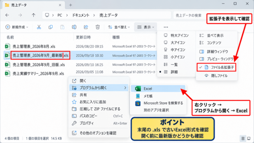This screenshot has height=143, width=254.
Task: Click 圧縮して ZIP ファイルにする
Action: pyautogui.click(x=99, y=109)
